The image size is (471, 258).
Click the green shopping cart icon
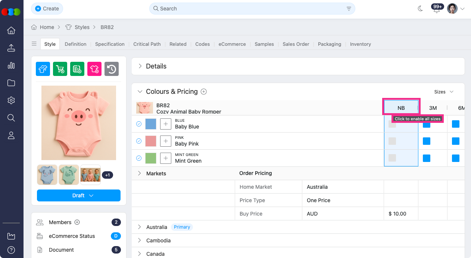tap(60, 69)
